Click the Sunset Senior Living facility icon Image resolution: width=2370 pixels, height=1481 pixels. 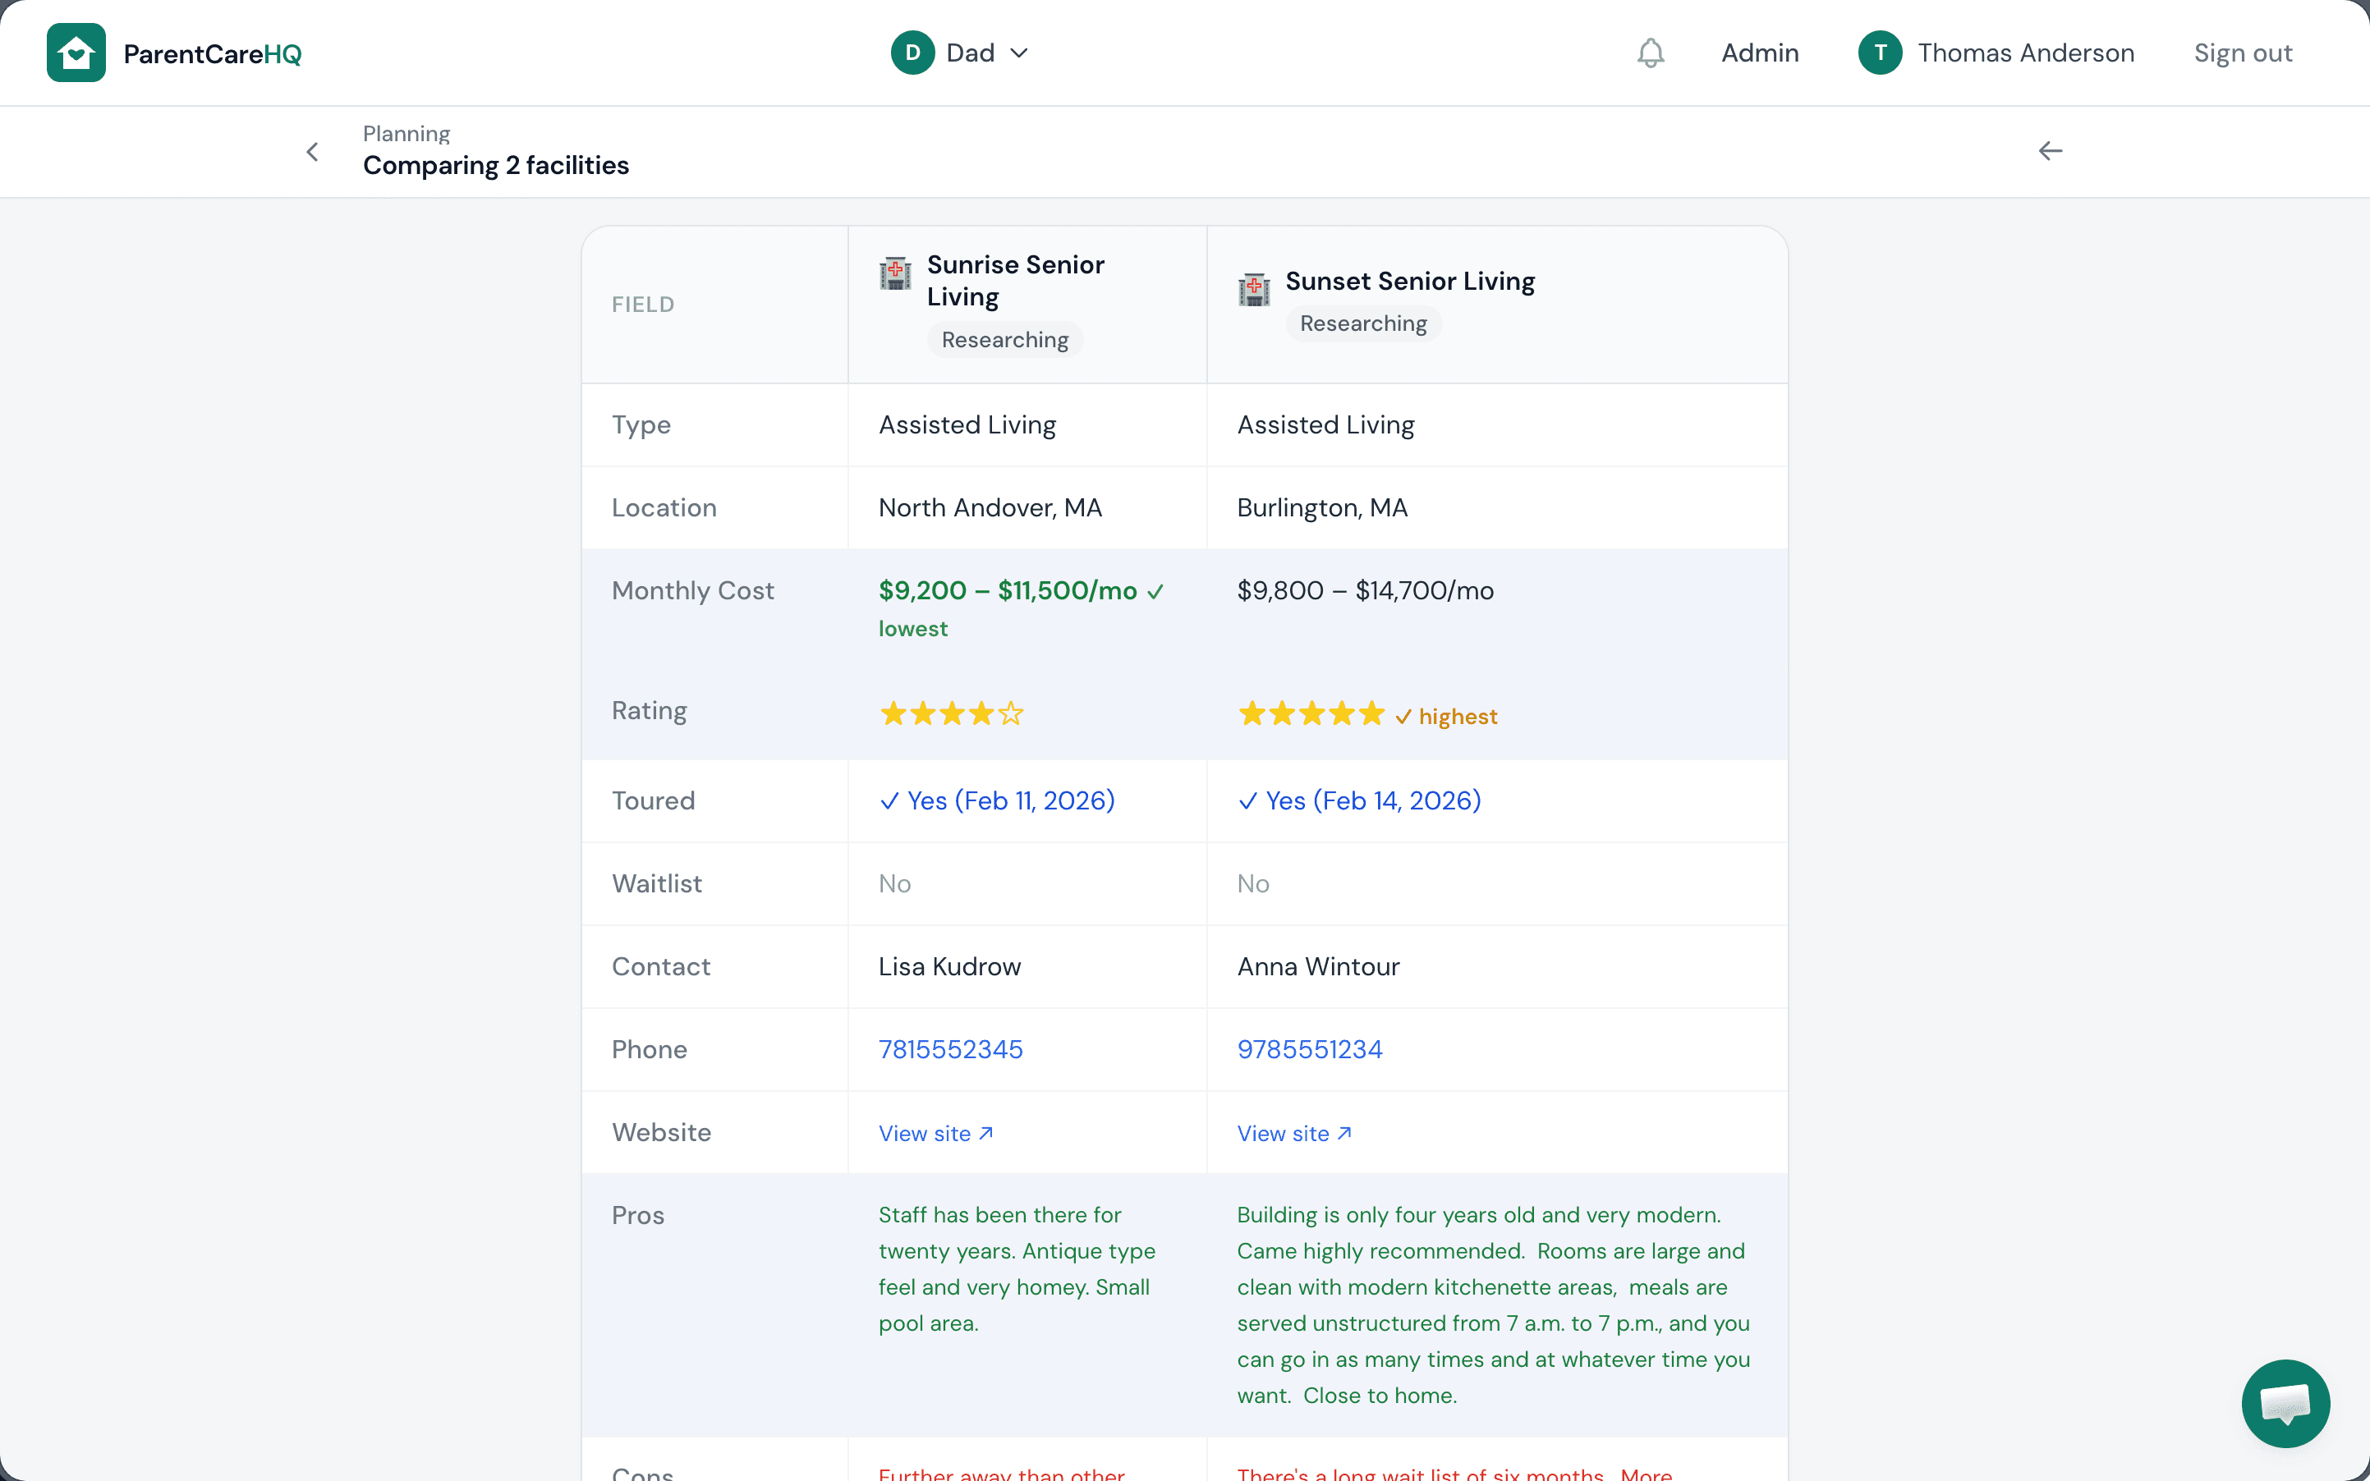click(1253, 288)
